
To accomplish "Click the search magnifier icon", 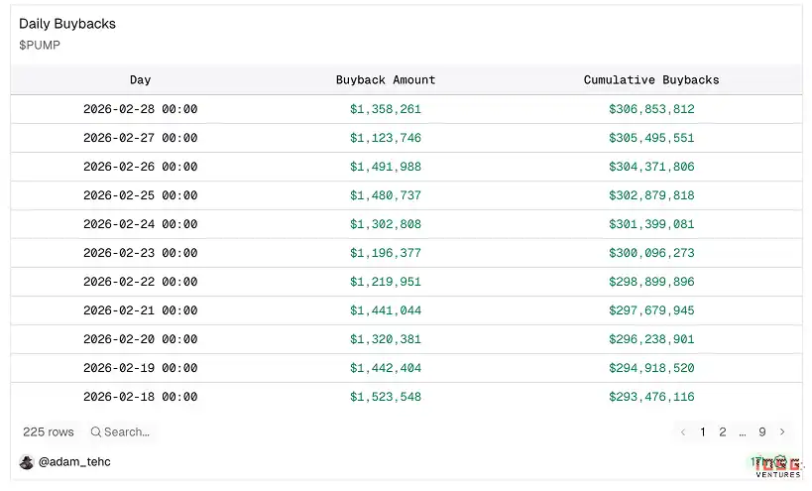I will 96,432.
